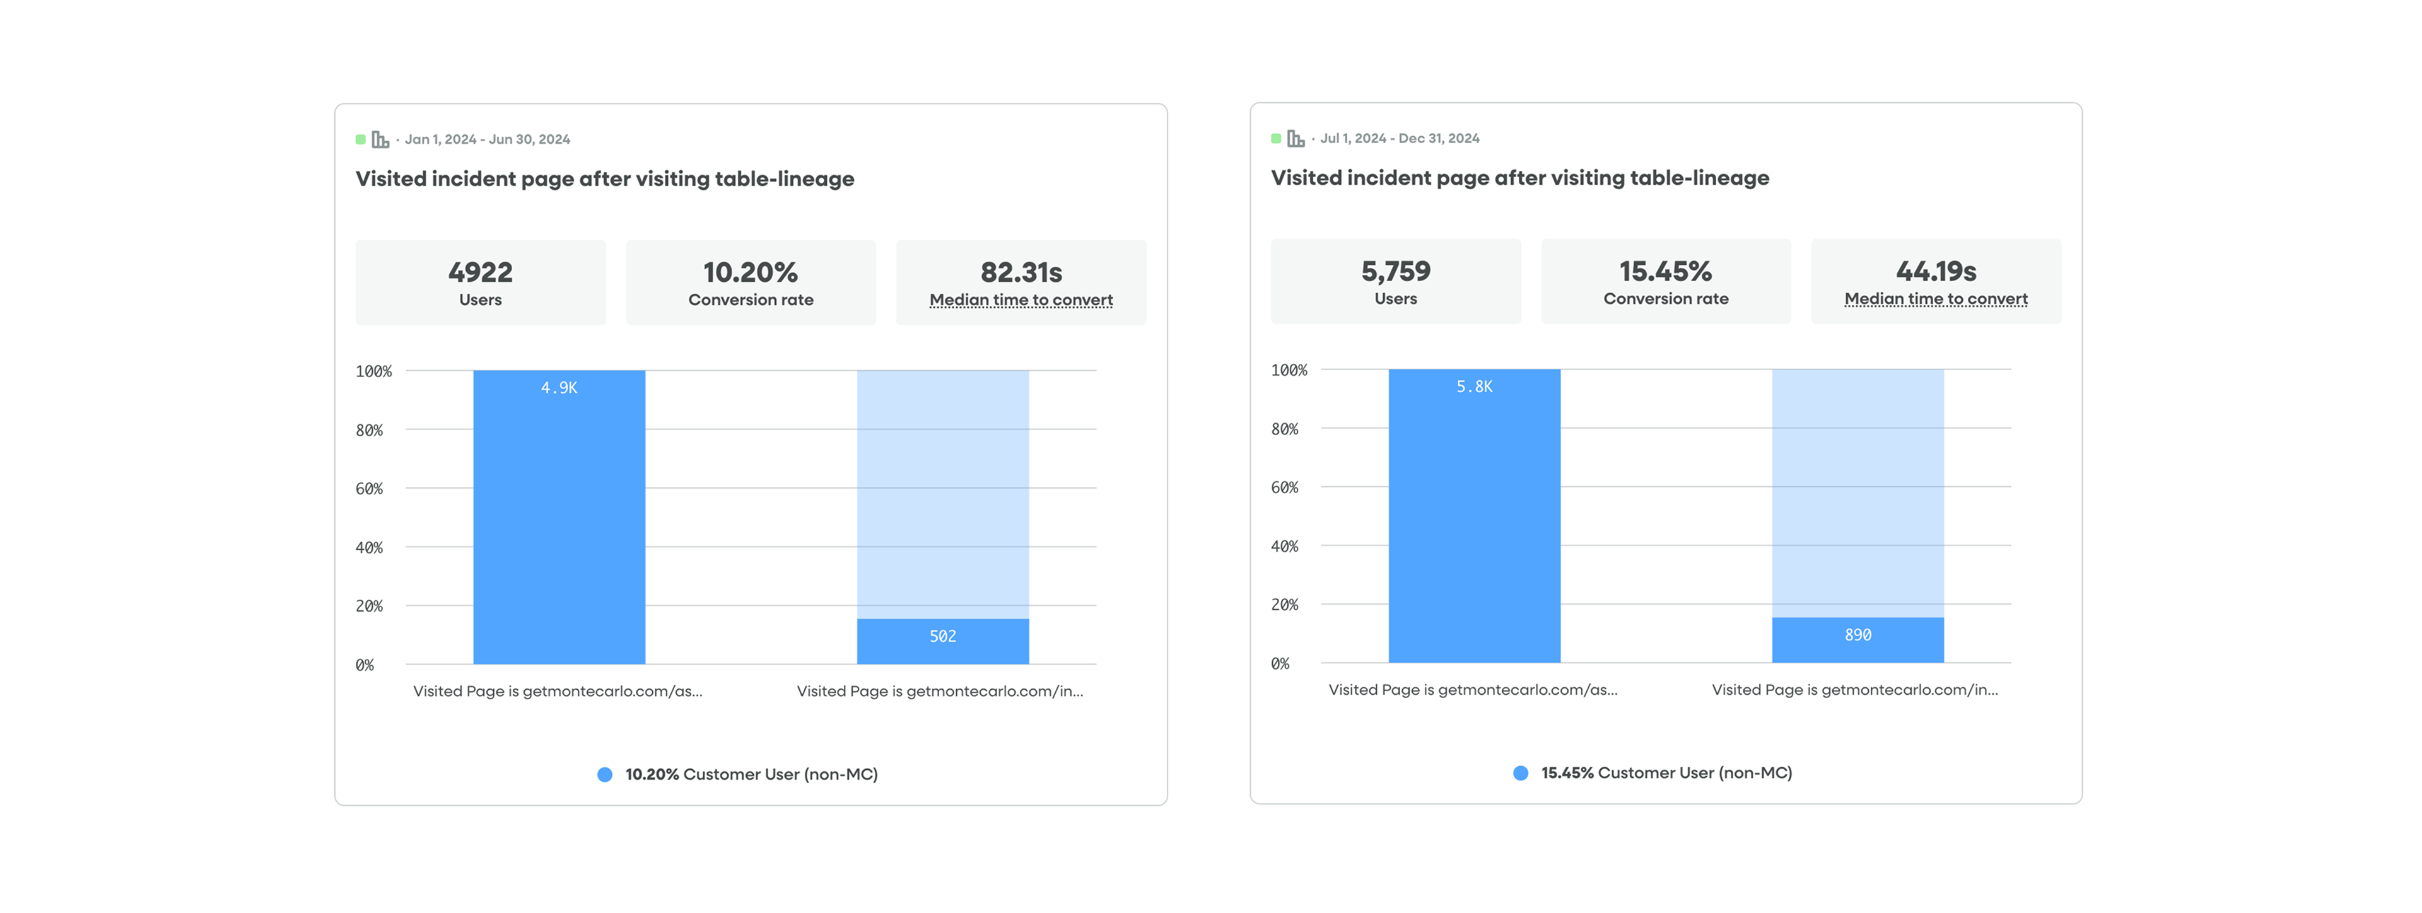This screenshot has height=913, width=2422.
Task: Click the blue legend dot beside 15.45% Customer User
Action: (1520, 773)
